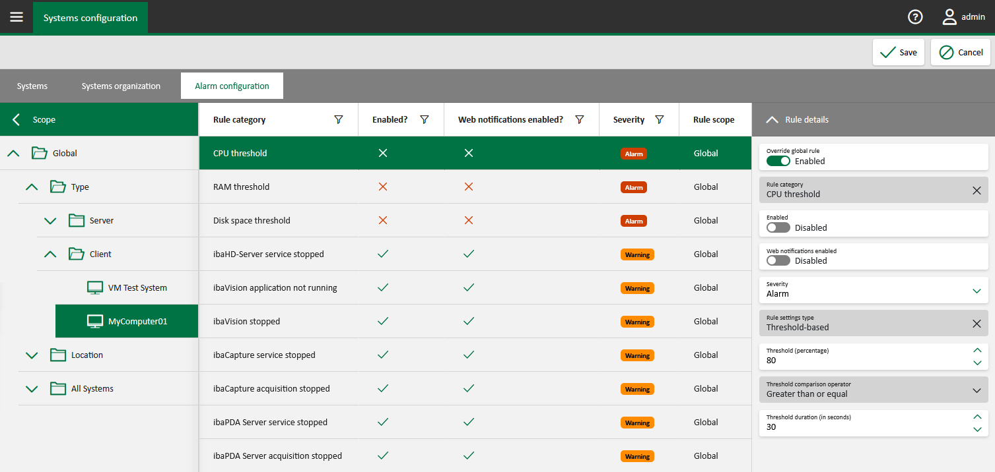Toggle the Web notifications enabled switch
Viewport: 995px width, 472px height.
778,260
